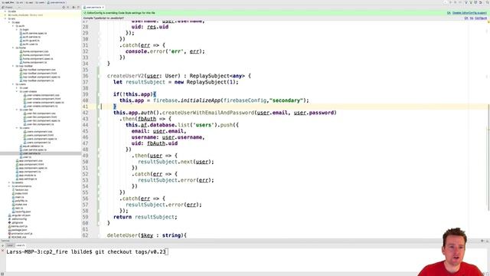Open auth.guard.ts in project tree
The height and width of the screenshot is (276, 490).
point(31,41)
